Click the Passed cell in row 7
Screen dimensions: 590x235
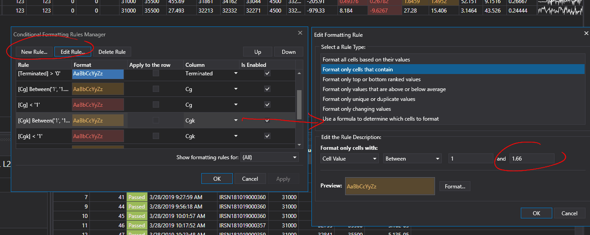[137, 197]
